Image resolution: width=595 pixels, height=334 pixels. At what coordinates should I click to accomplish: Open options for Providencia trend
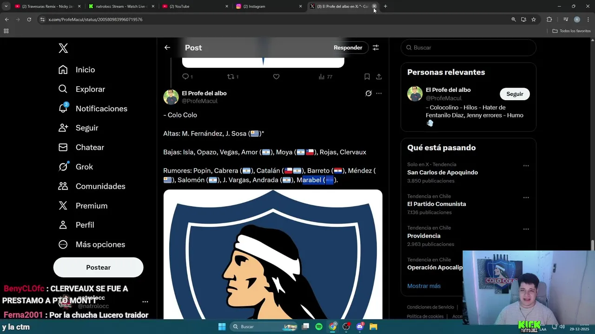(x=526, y=229)
